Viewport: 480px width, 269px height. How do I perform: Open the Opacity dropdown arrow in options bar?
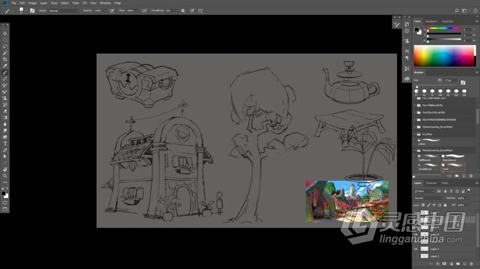click(105, 11)
